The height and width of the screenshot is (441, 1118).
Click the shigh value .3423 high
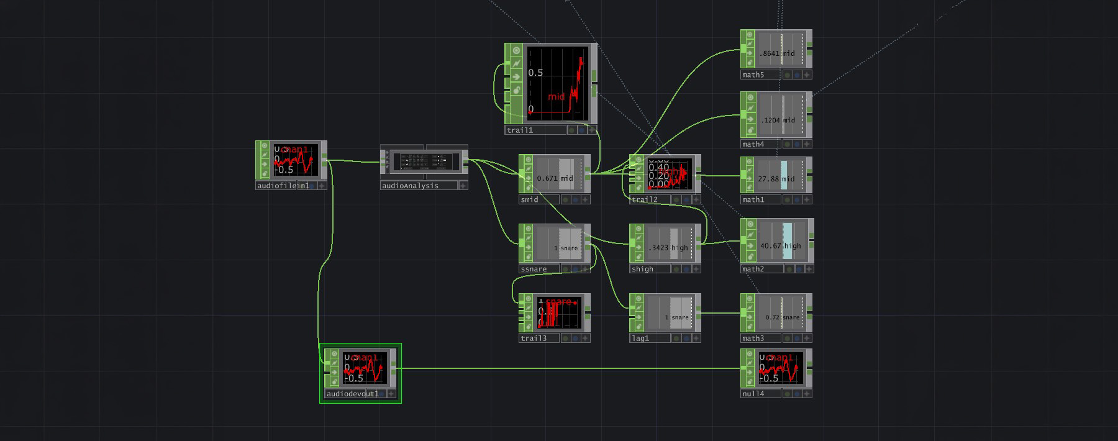[x=668, y=248]
